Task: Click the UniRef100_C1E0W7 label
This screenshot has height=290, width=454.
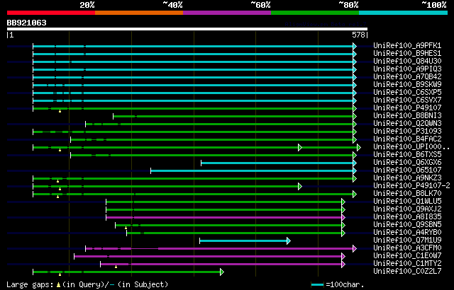Action: tap(407, 256)
